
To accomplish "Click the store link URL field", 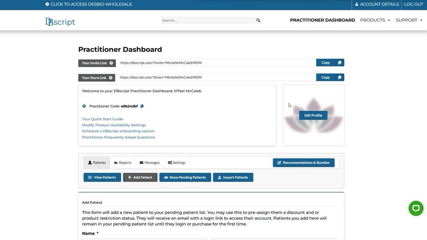I will [x=216, y=77].
